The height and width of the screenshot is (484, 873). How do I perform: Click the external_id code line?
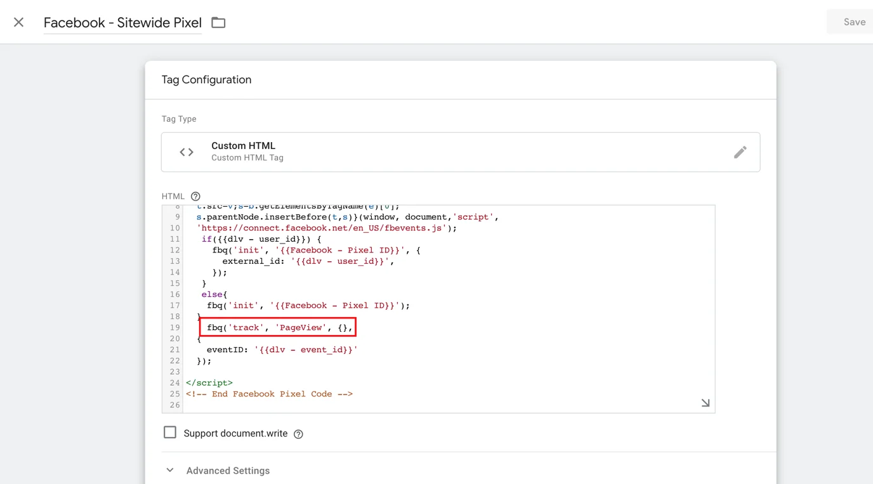[x=308, y=261]
